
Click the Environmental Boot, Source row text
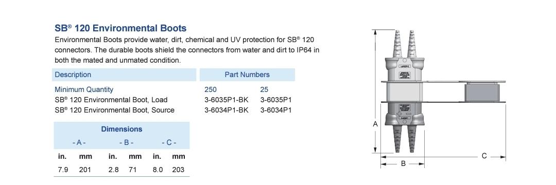point(114,110)
